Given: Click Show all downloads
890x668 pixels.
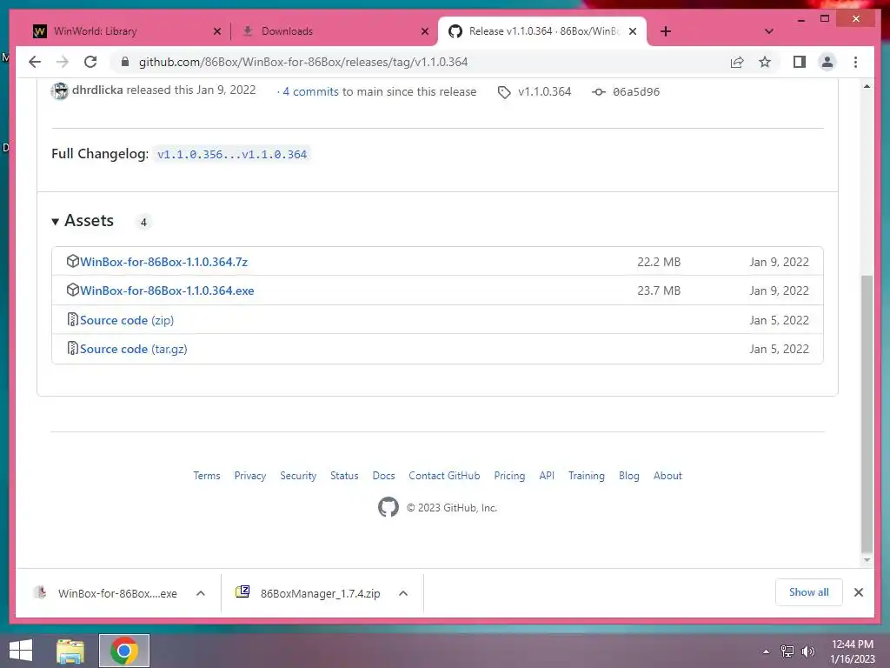Looking at the screenshot, I should 809,592.
